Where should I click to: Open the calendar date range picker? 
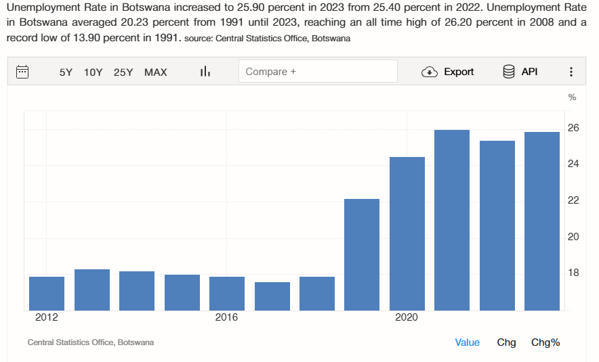(22, 72)
